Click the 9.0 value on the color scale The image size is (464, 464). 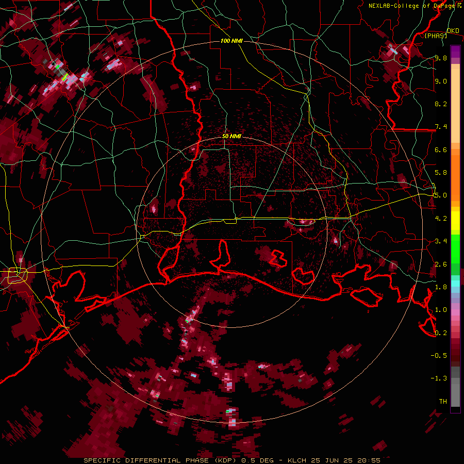(441, 81)
